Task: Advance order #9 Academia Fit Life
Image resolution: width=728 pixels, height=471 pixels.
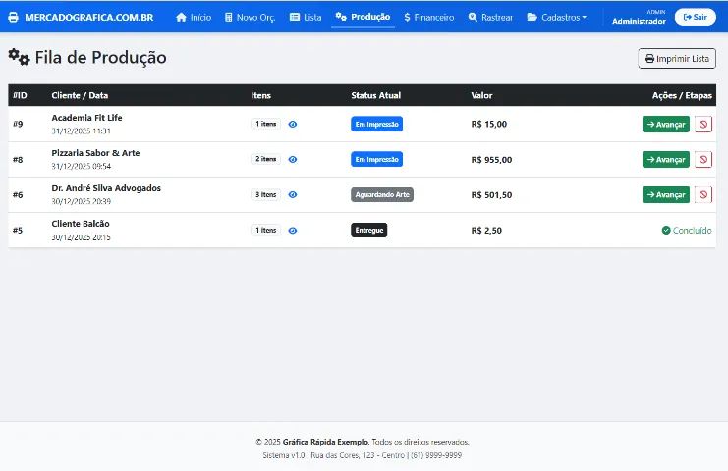Action: coord(666,125)
